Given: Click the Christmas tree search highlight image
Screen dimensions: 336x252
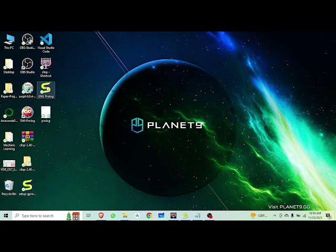Looking at the screenshot, I should click(73, 216).
